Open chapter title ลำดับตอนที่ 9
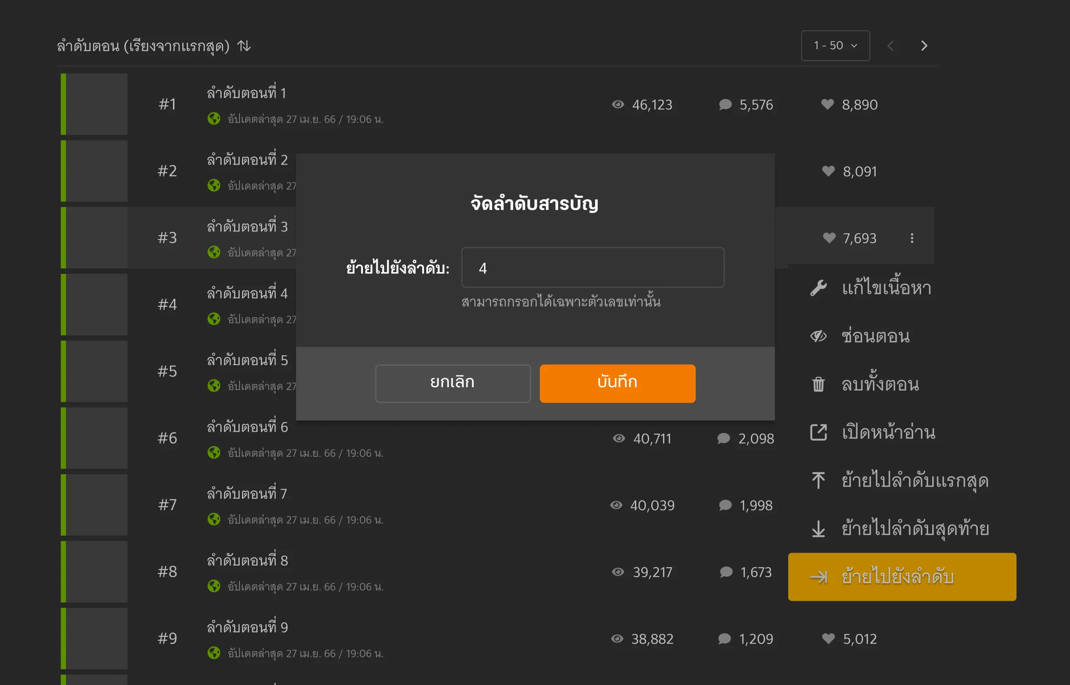 (247, 626)
